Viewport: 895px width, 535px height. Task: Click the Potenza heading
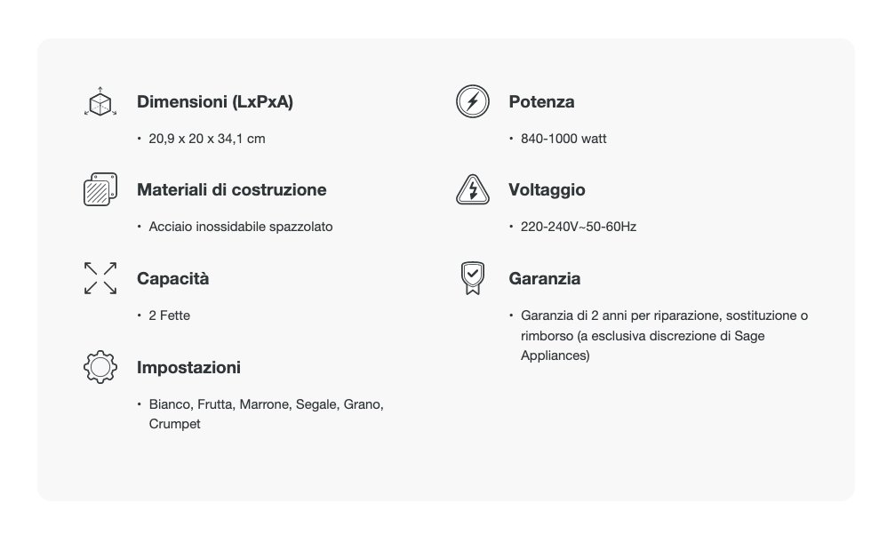[x=541, y=102]
